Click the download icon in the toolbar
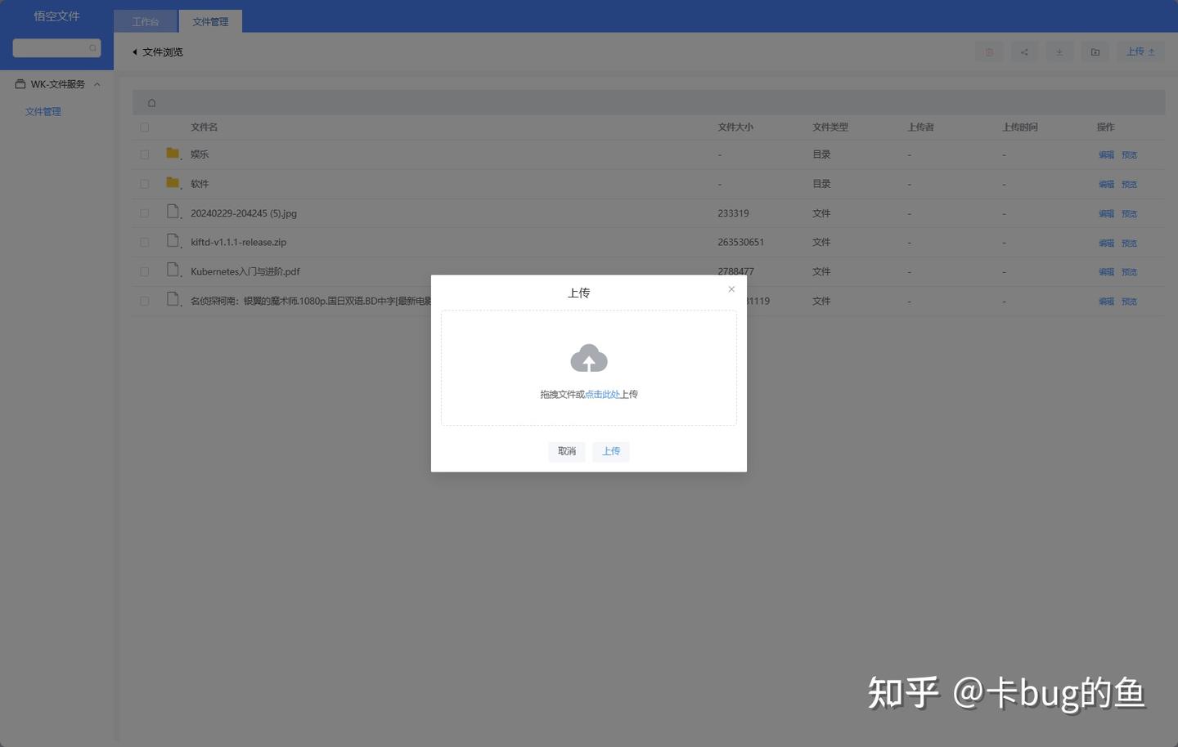This screenshot has height=747, width=1178. pos(1059,51)
